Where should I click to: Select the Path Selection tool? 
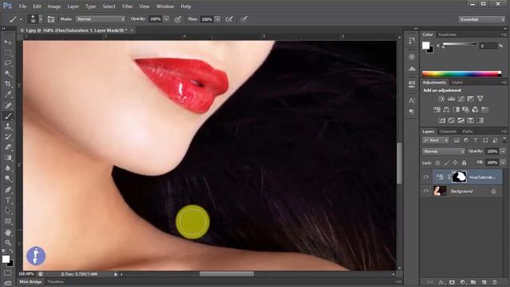click(x=8, y=210)
